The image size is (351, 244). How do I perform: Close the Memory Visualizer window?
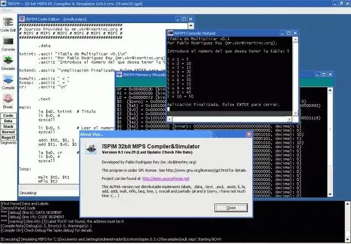[x=330, y=75]
